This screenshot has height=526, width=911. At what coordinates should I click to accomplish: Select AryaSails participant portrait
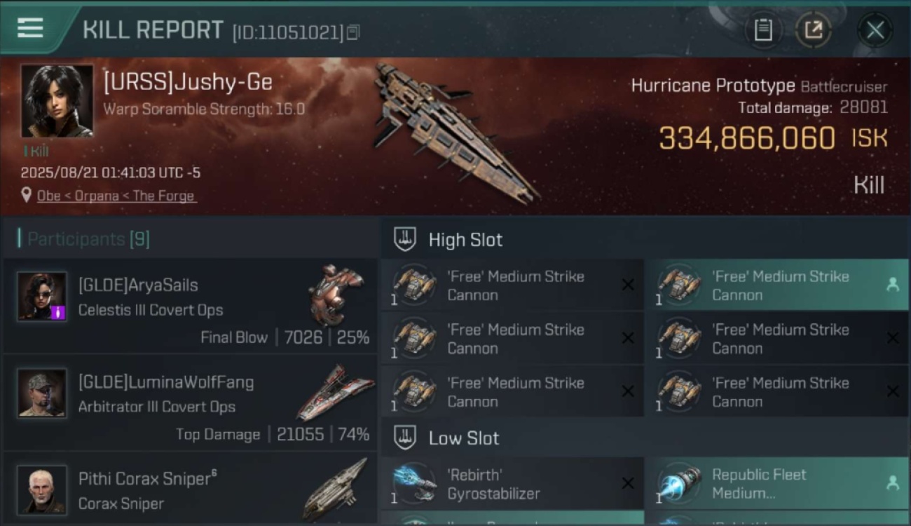42,296
